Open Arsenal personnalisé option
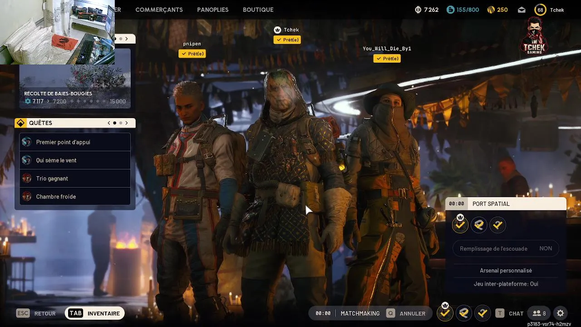 (506, 271)
